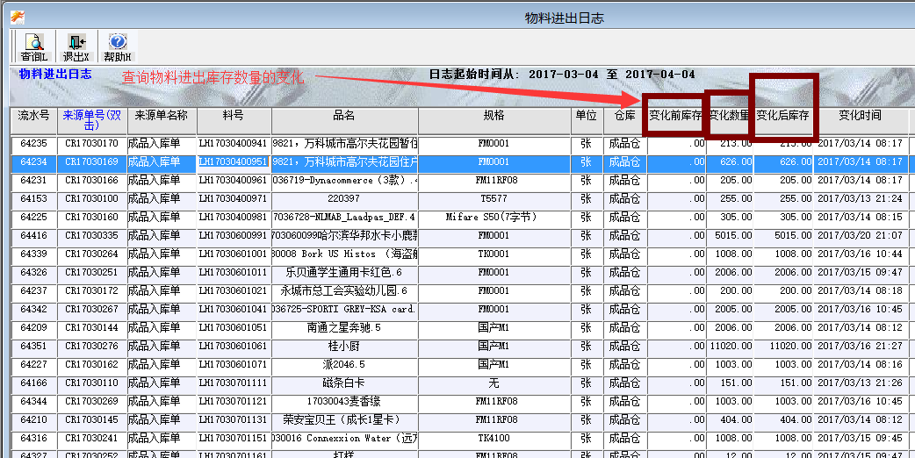Click the 桂小厨 product name cell
Viewport: 915px width, 458px height.
point(344,346)
